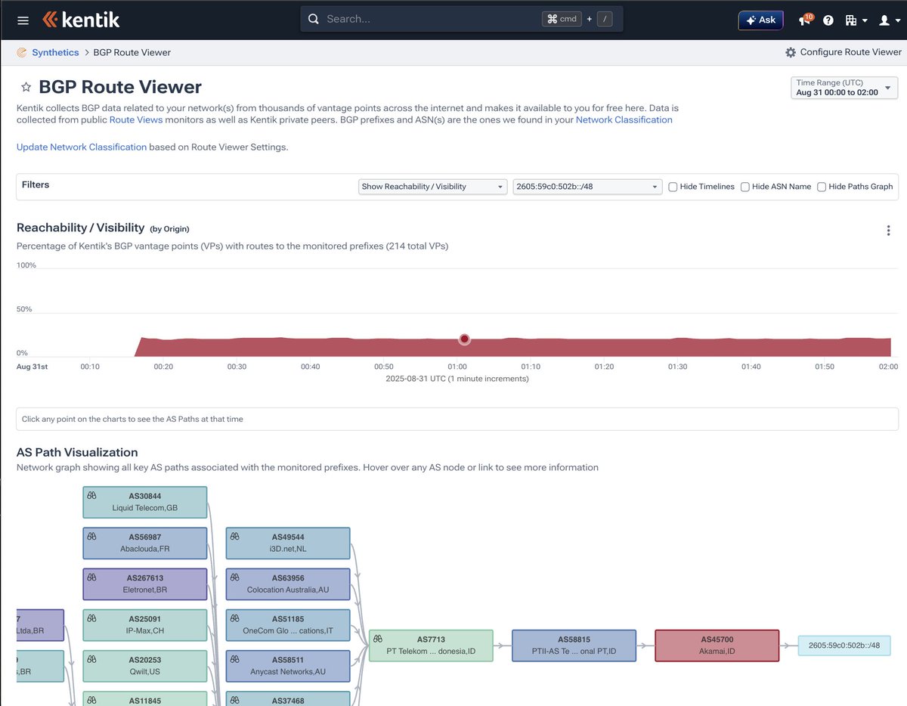Viewport: 907px width, 706px height.
Task: Click the 2605:59c0:502b::/48 prefix node
Action: click(x=844, y=646)
